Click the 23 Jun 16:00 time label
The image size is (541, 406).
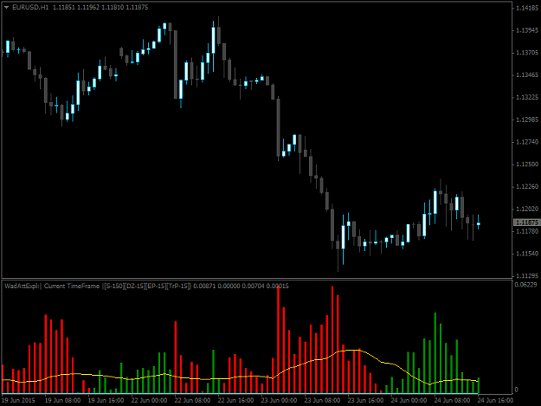[x=365, y=401]
